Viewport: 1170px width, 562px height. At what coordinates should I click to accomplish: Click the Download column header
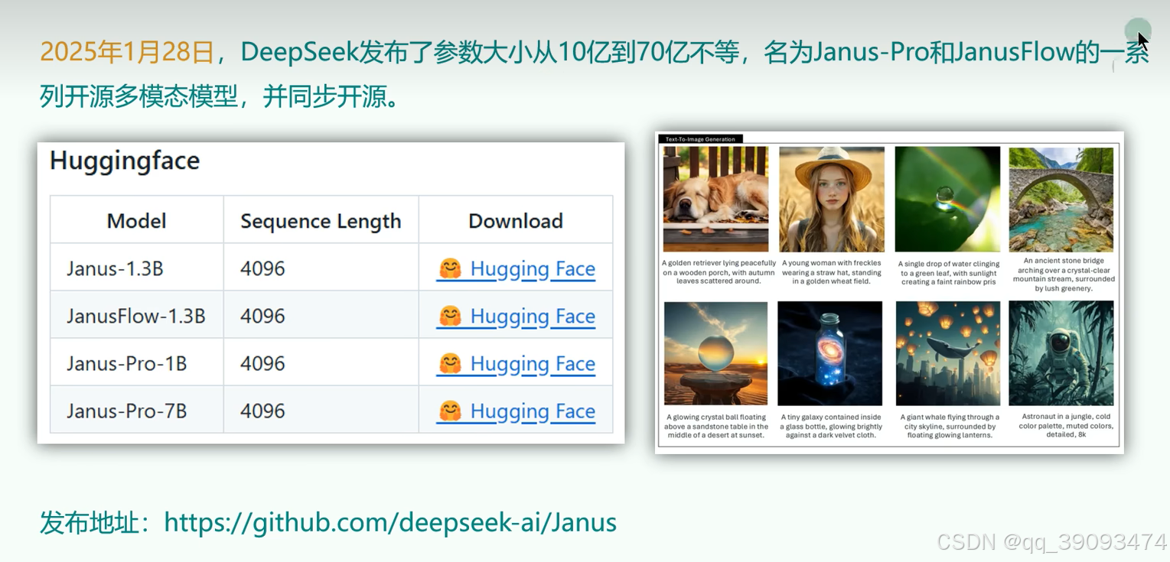click(516, 221)
